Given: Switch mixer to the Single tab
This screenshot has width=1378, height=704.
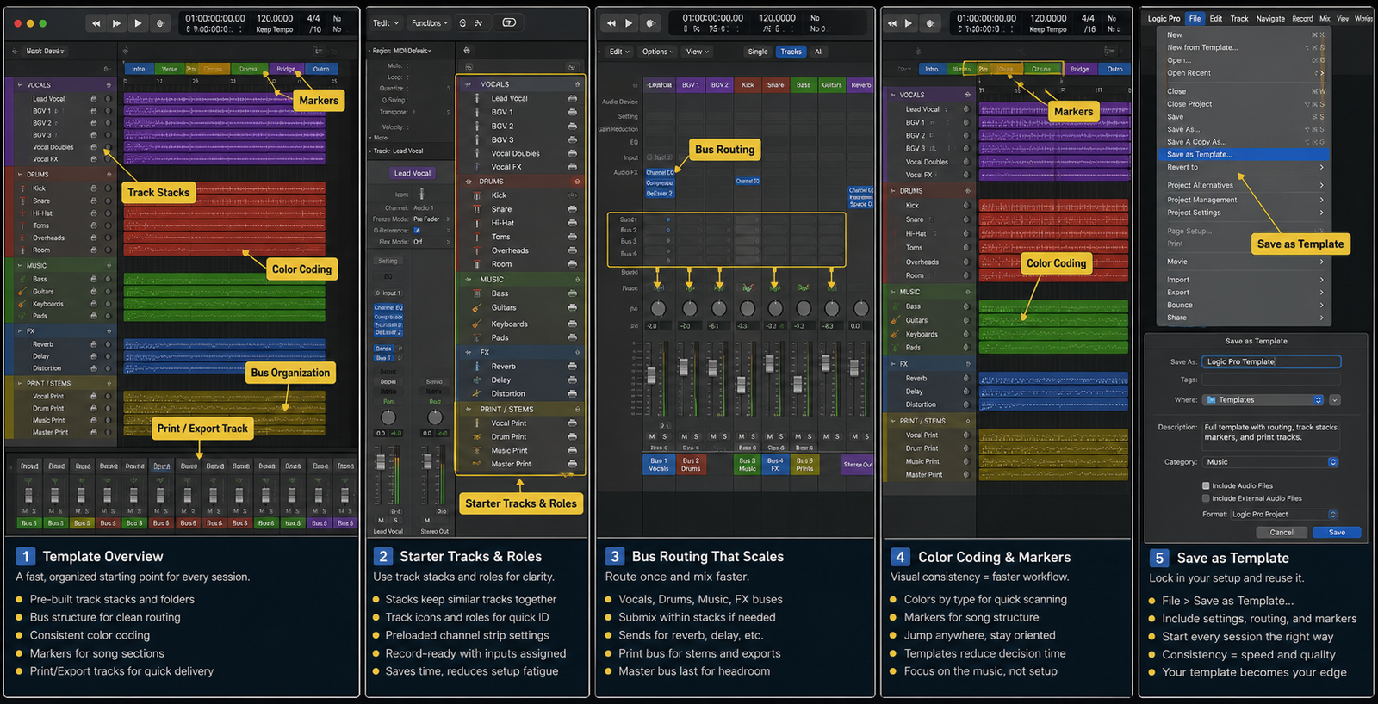Looking at the screenshot, I should [758, 52].
